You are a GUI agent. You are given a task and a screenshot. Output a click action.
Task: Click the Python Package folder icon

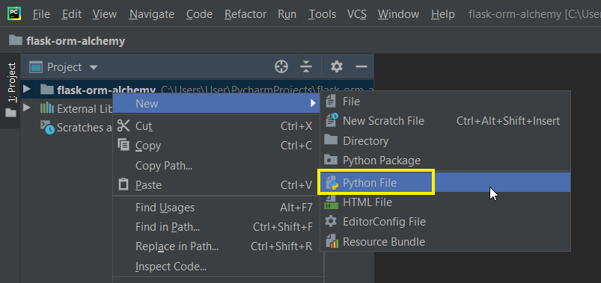coord(331,160)
